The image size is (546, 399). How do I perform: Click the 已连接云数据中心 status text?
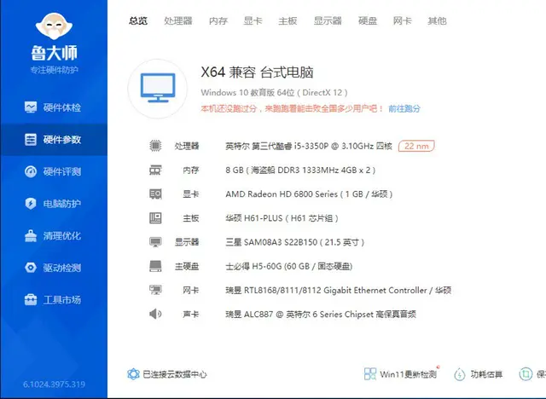(175, 374)
